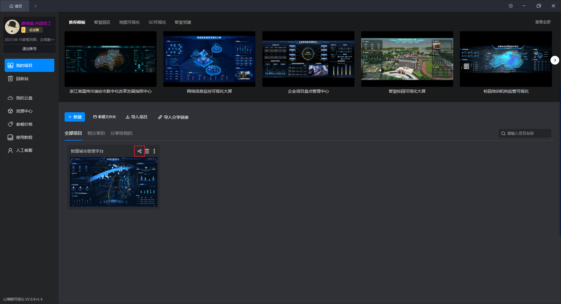Click the project name search field
The image size is (561, 304).
pyautogui.click(x=525, y=133)
